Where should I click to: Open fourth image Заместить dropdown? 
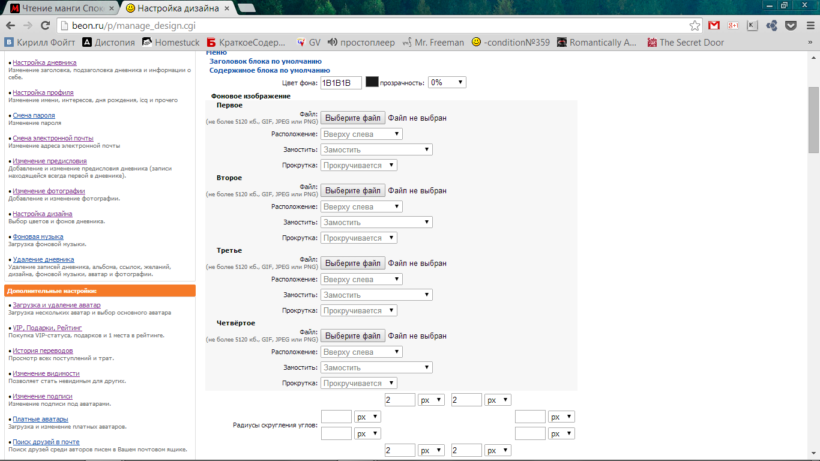[376, 367]
